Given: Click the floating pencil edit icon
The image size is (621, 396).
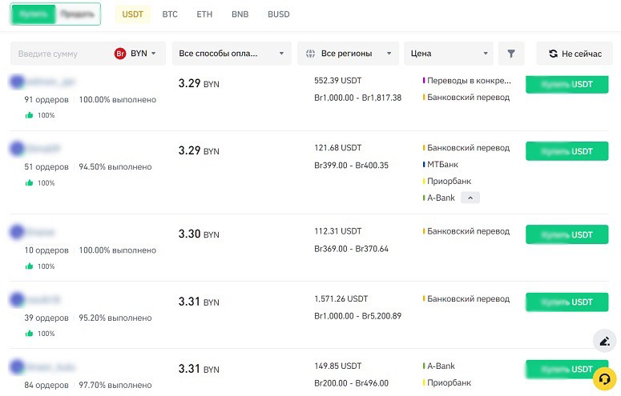Looking at the screenshot, I should (605, 342).
